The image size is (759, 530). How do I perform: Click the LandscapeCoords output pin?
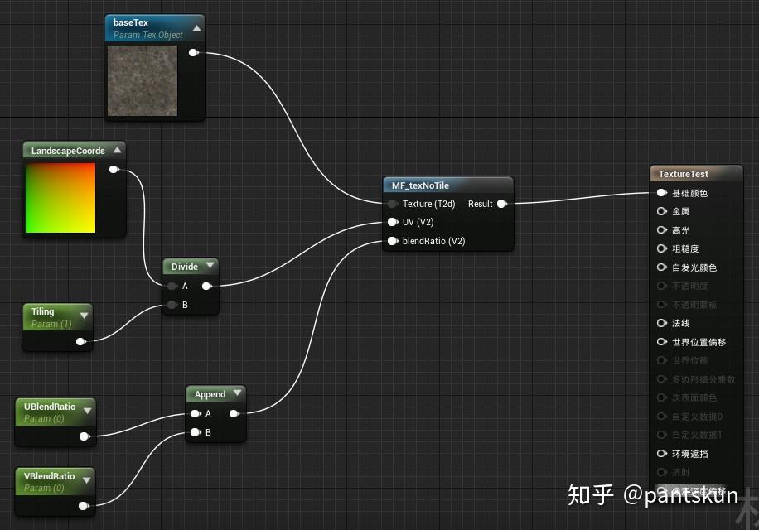[x=114, y=169]
